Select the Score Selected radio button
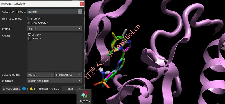225x104 pixels. tap(28, 23)
